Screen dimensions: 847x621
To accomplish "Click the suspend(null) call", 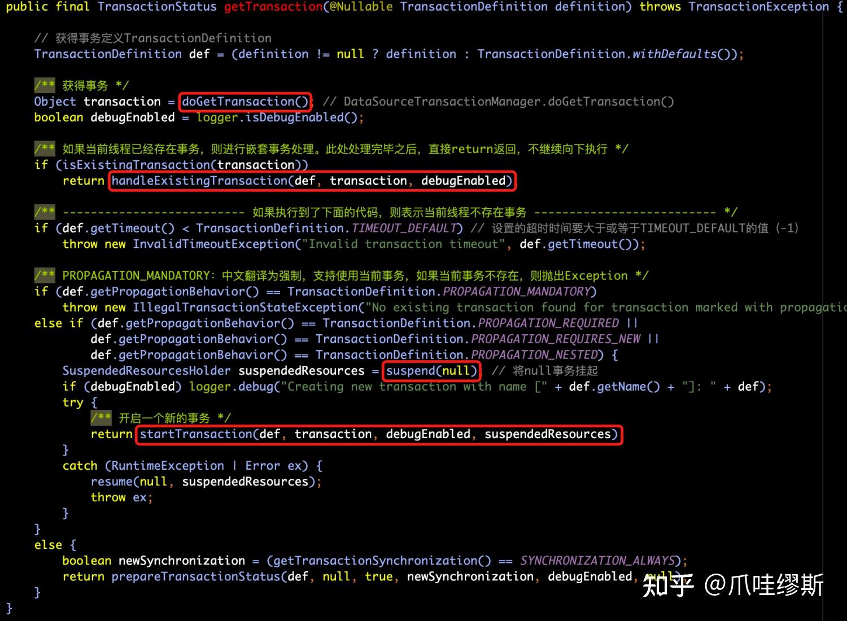I will click(x=432, y=370).
